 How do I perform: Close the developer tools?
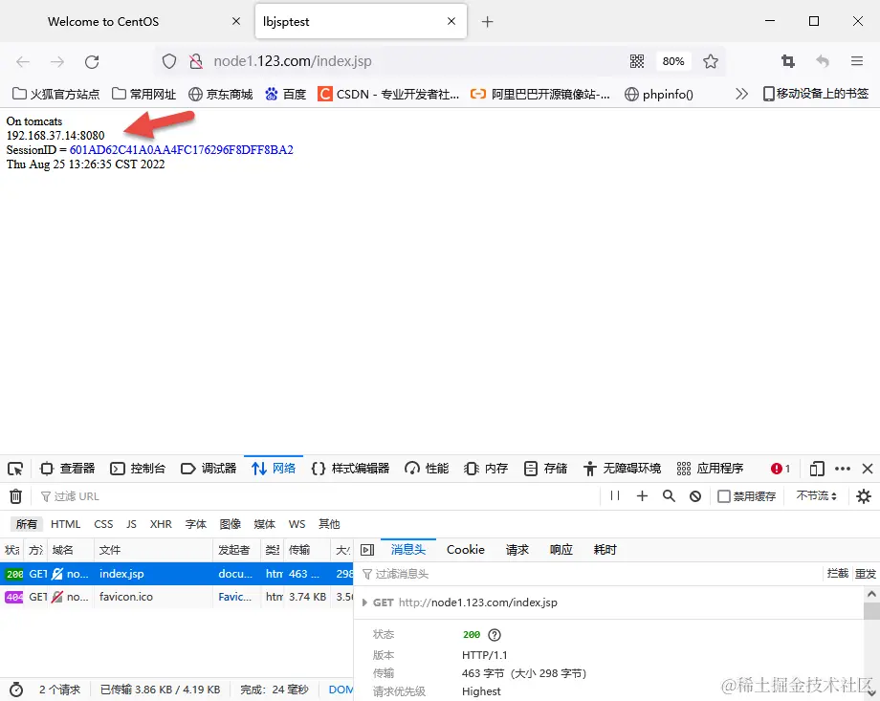868,469
